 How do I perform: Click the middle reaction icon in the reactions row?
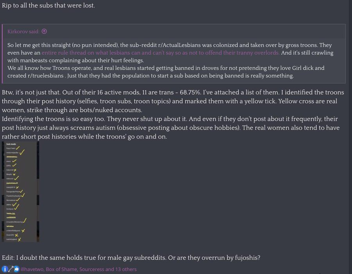[11, 269]
